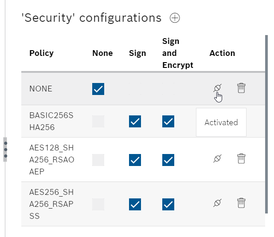Activate the AES128_SHA256_RSAOAEP policy
Screen dimensions: 274x237
217,158
